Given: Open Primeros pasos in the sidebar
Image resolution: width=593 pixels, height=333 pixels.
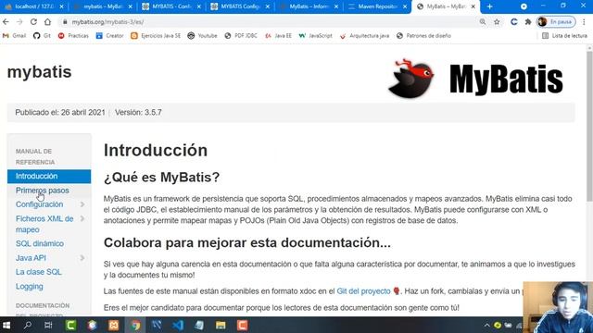Looking at the screenshot, I should (43, 191).
